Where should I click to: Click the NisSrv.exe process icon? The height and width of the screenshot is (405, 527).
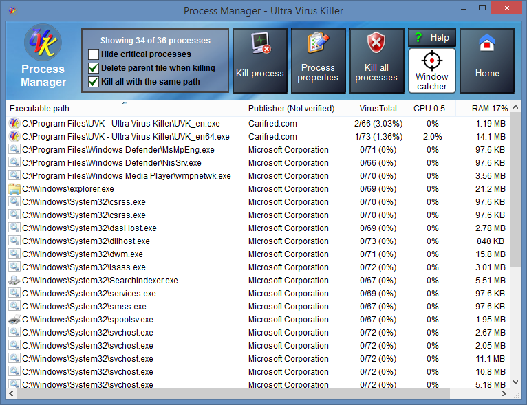pyautogui.click(x=14, y=162)
